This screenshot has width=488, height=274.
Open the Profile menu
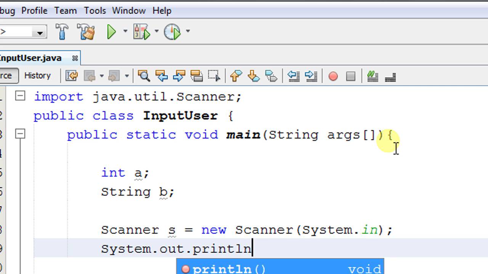click(x=34, y=11)
